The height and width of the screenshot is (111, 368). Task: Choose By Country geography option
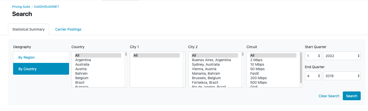click(41, 69)
